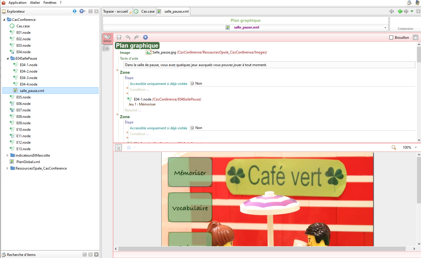Save with the floppy disk icon

119,37
